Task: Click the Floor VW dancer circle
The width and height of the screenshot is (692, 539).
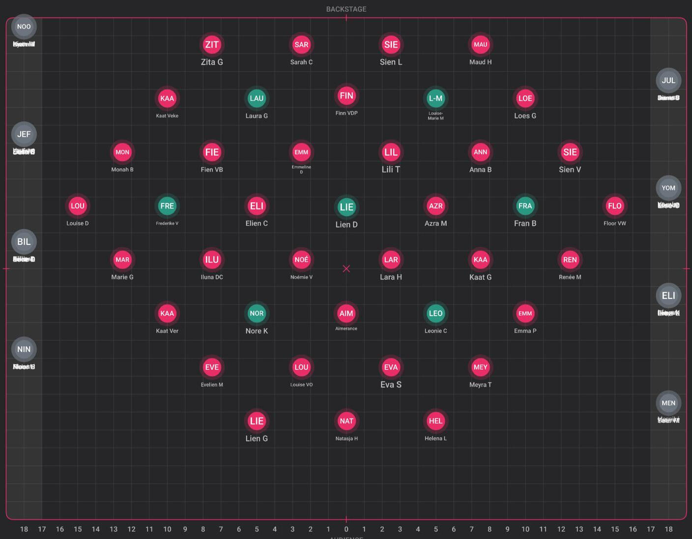Action: point(614,206)
